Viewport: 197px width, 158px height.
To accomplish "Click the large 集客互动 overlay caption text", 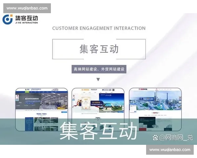I will click(98, 131).
